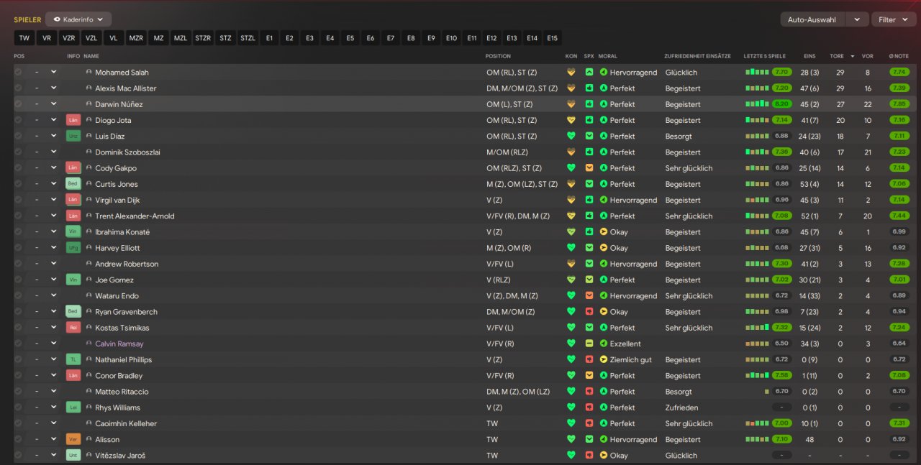Click the Unt badge for Vítězslav Jaroš
Screen dimensions: 921x465
pos(73,455)
